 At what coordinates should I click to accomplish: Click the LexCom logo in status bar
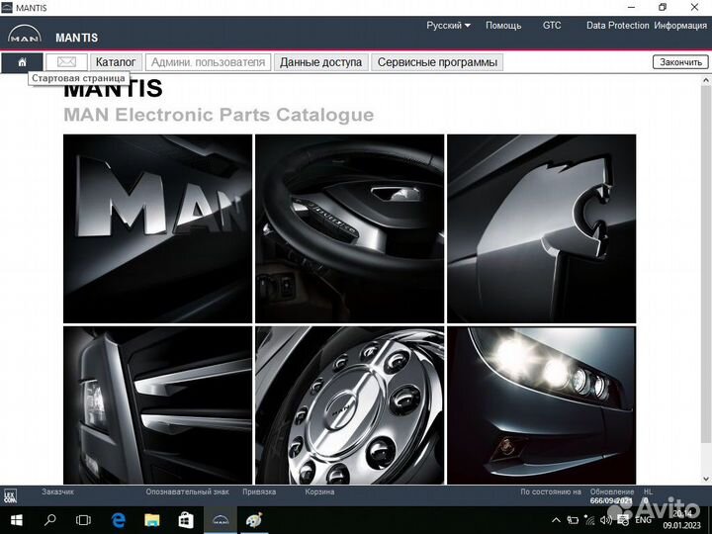[x=10, y=495]
